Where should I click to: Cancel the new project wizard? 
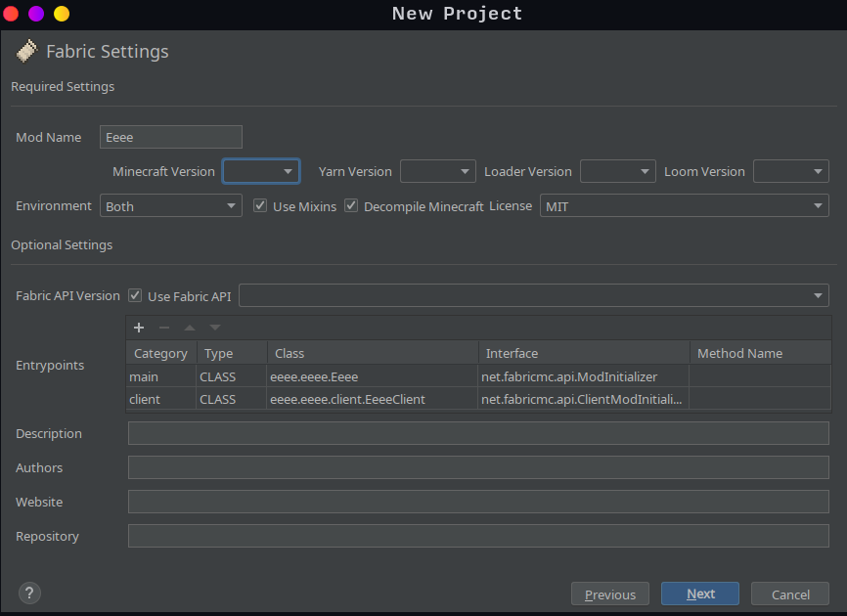coord(789,594)
